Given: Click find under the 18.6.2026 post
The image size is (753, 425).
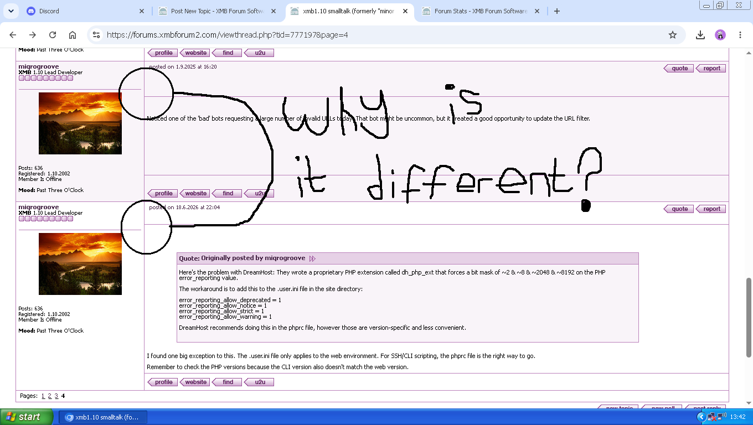Looking at the screenshot, I should click(227, 382).
